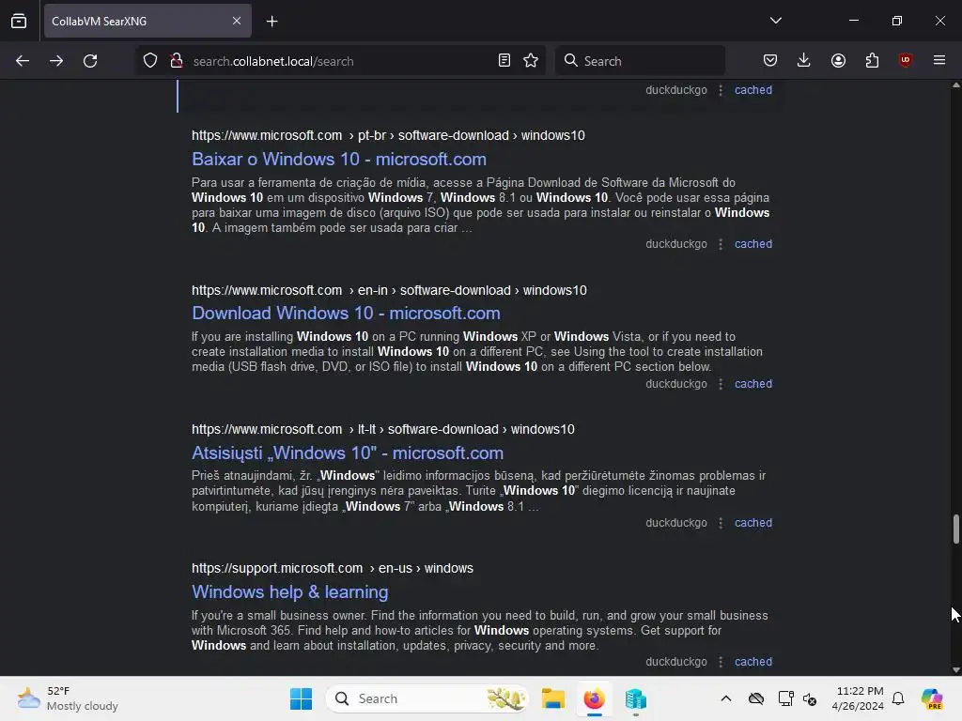The width and height of the screenshot is (962, 721).
Task: Open cached copy of Baixar o Windows result
Action: [753, 244]
